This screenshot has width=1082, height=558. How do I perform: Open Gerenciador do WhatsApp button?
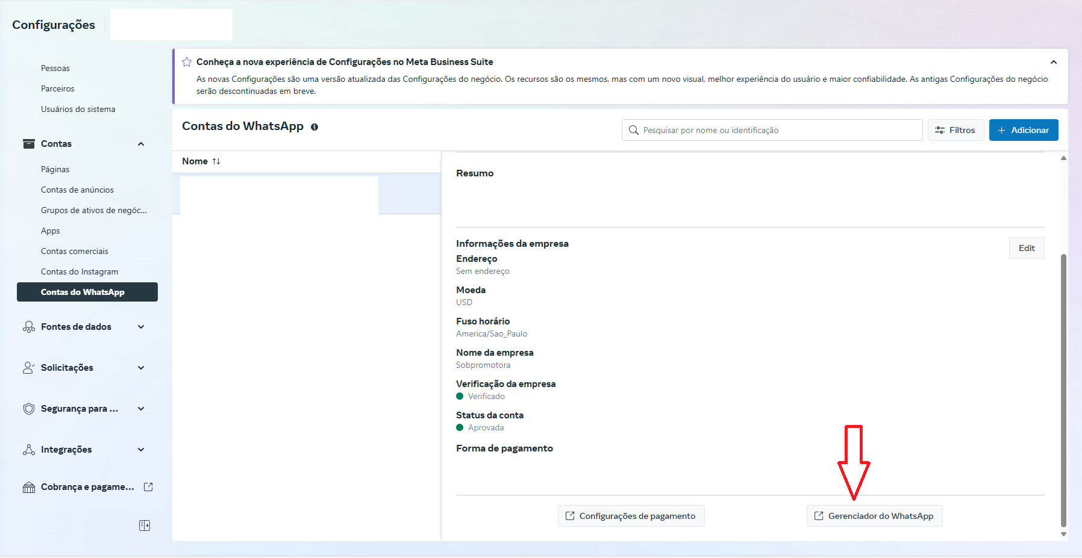874,516
